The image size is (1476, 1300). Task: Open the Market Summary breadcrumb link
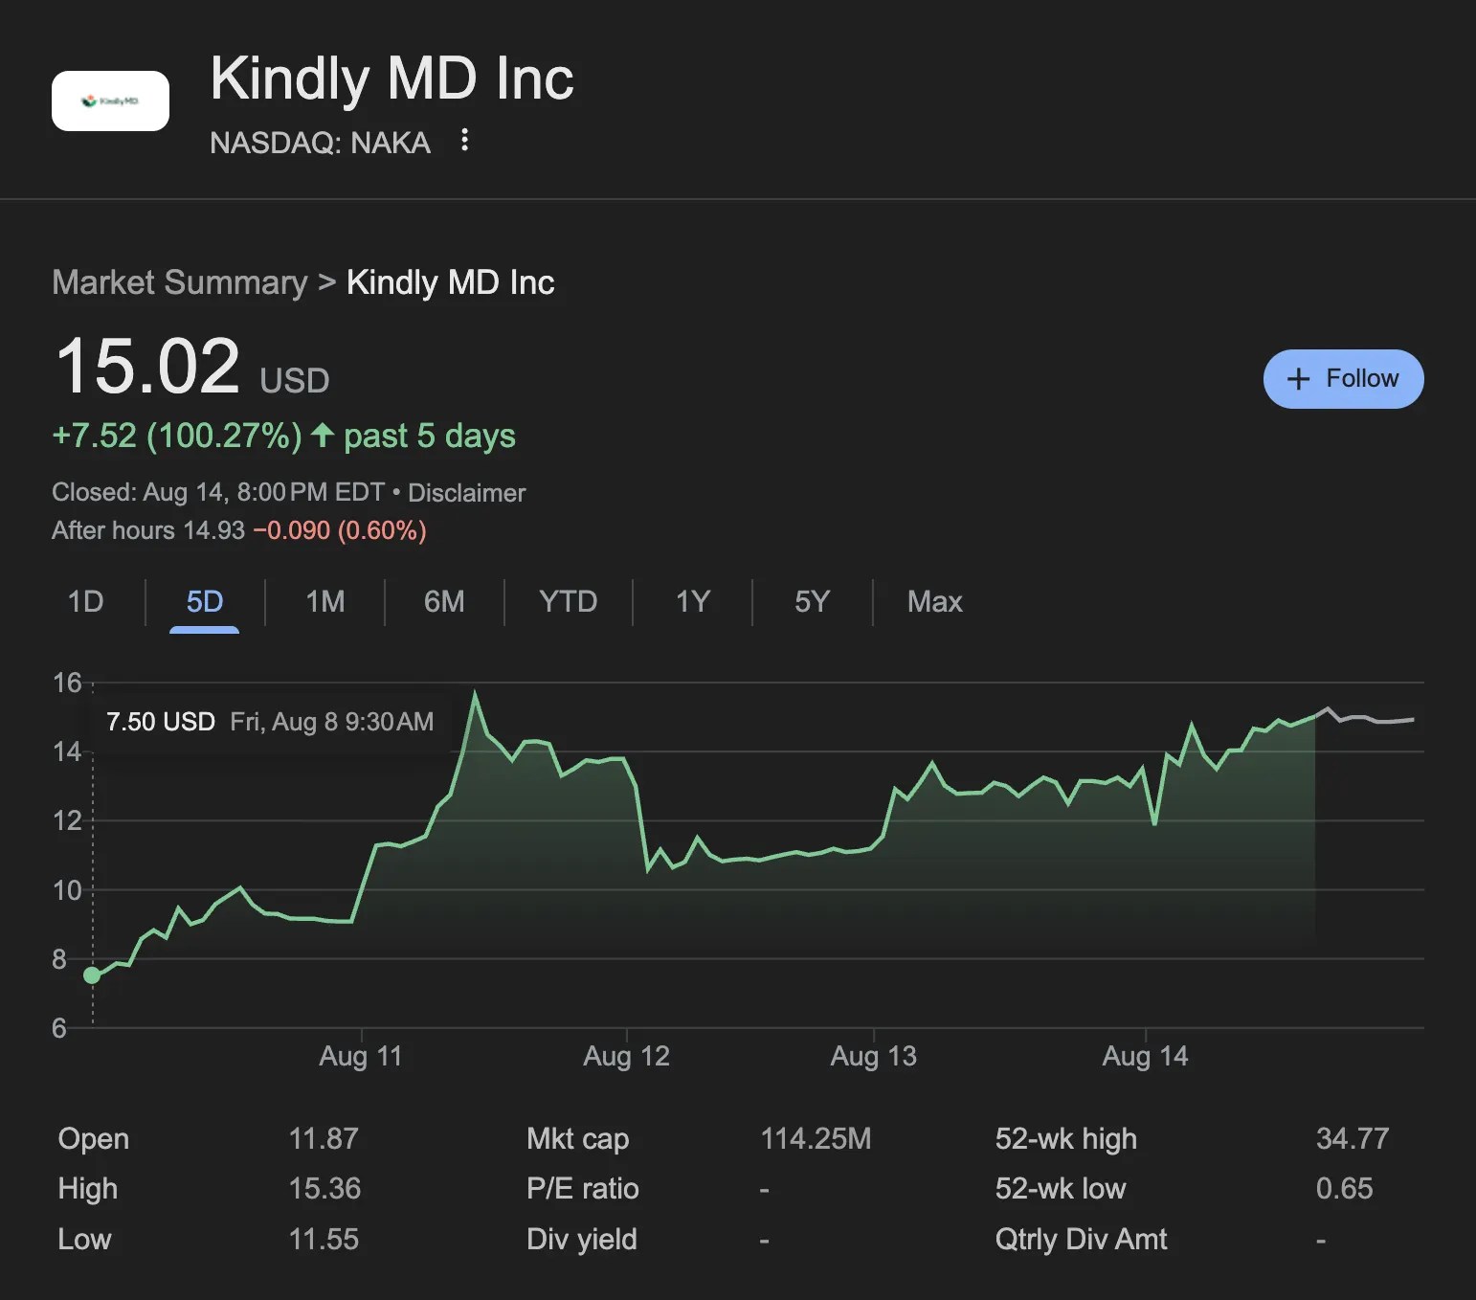[180, 282]
